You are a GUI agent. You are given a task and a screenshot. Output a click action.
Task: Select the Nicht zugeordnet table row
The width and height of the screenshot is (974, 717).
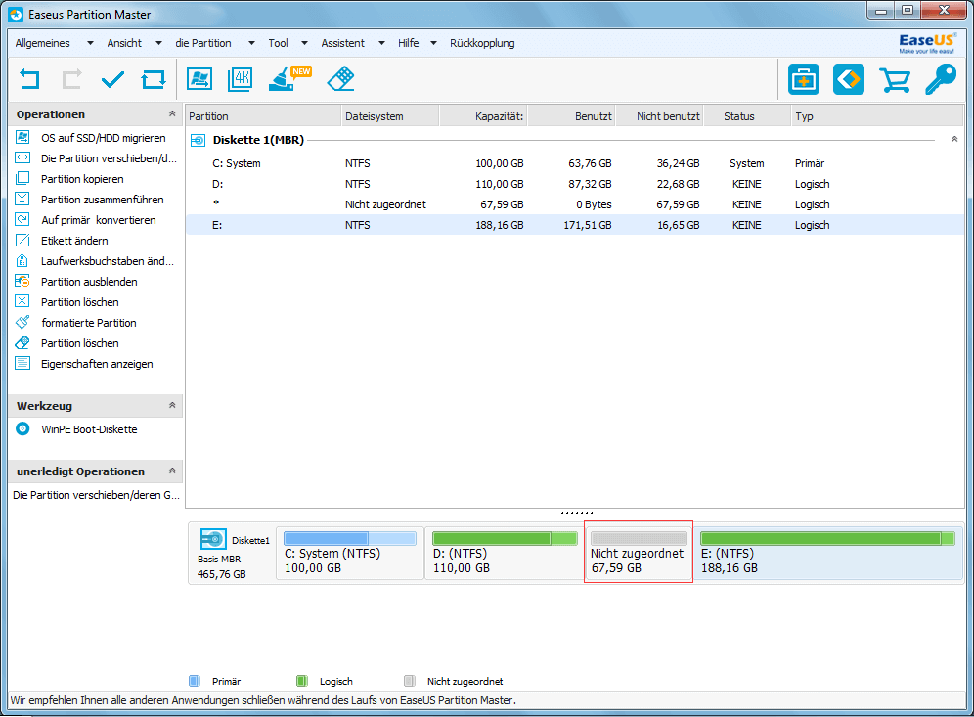(574, 203)
